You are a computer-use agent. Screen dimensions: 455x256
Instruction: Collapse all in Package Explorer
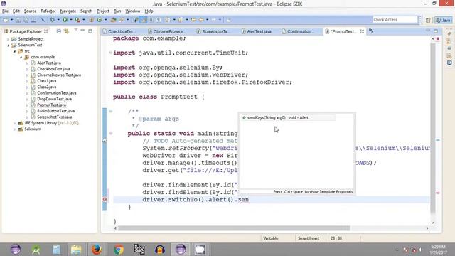click(59, 31)
